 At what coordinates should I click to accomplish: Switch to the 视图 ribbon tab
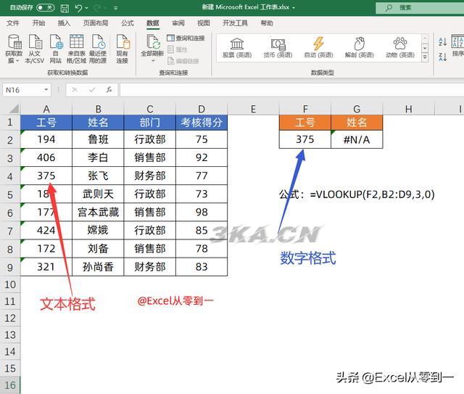click(x=204, y=23)
